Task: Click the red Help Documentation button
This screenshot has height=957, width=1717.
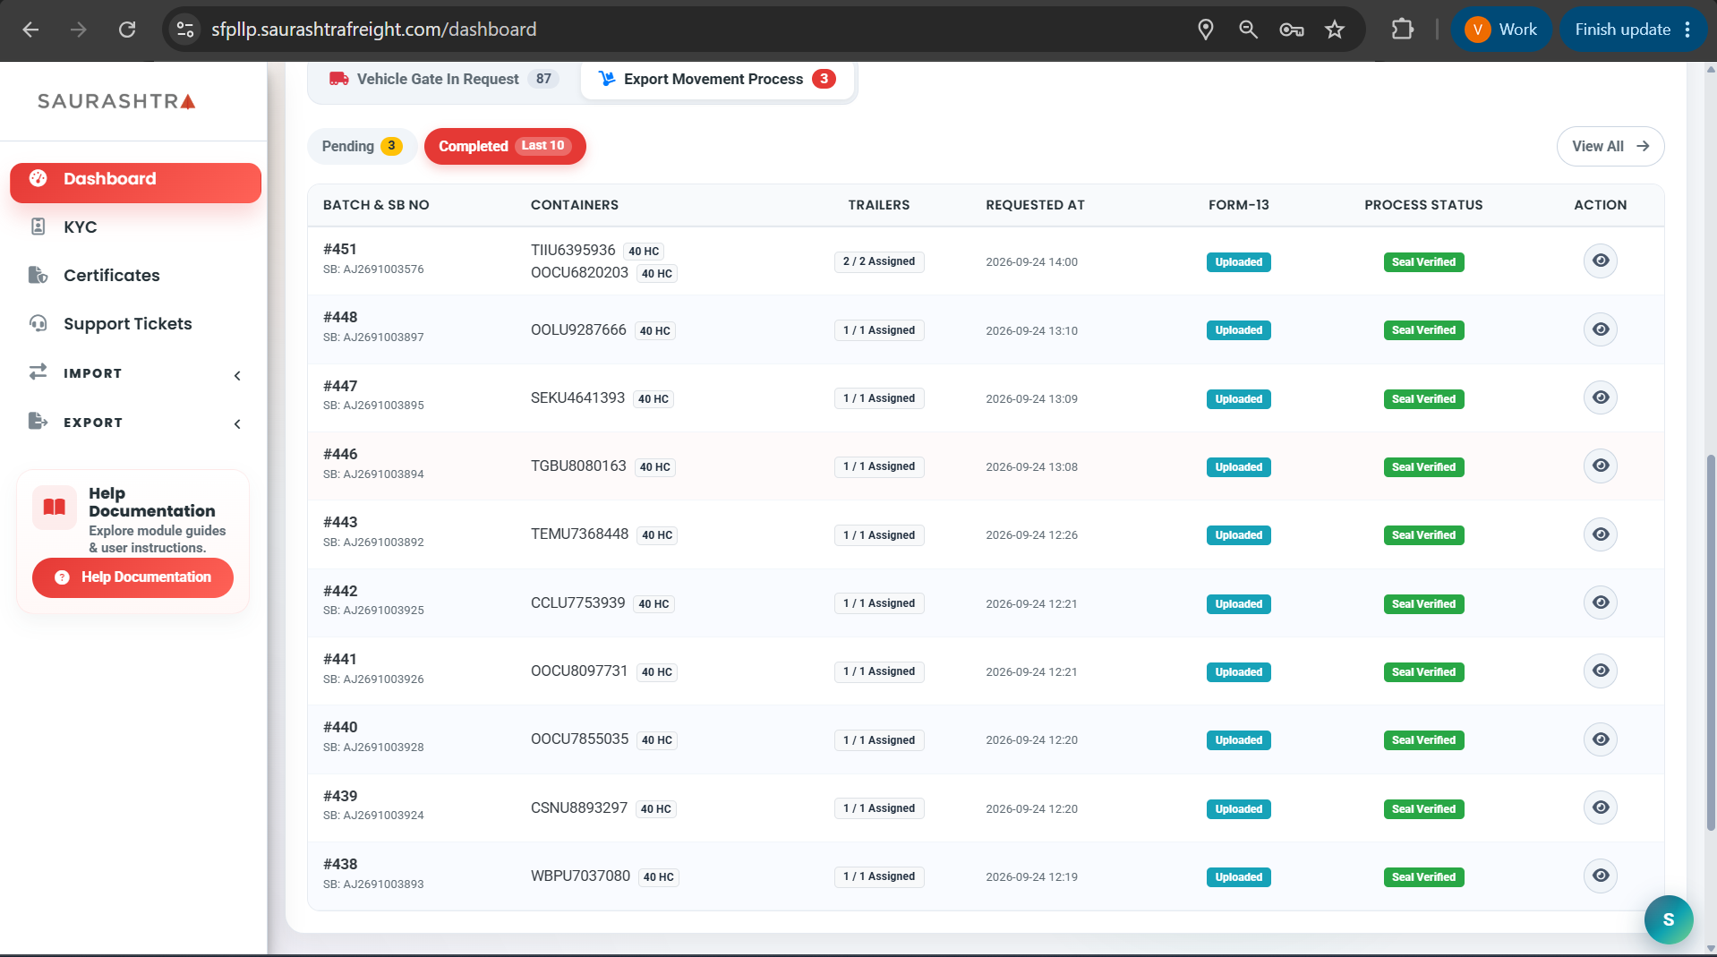Action: [132, 577]
